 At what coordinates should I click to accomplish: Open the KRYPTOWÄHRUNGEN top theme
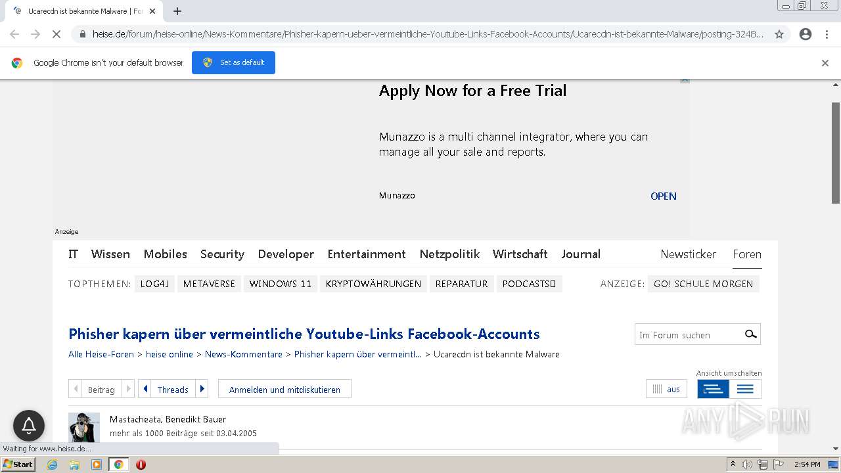[x=373, y=284]
